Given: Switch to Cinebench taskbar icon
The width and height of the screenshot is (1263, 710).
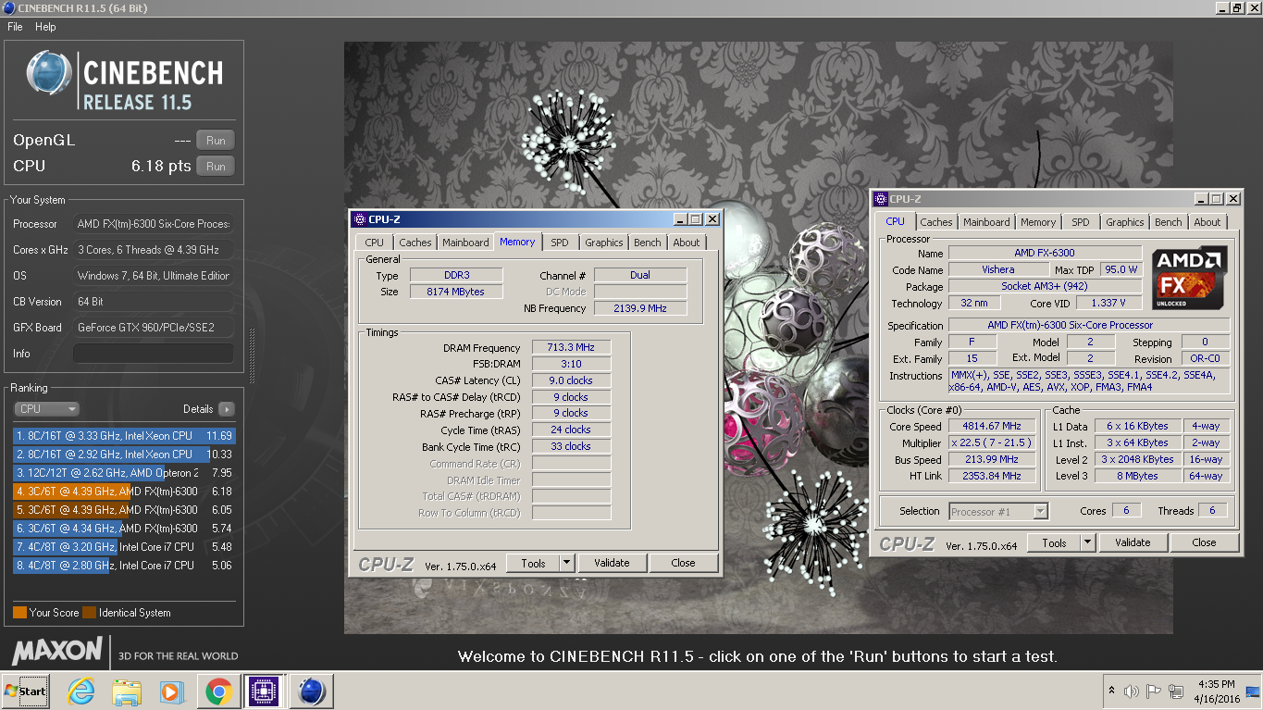Looking at the screenshot, I should point(311,691).
